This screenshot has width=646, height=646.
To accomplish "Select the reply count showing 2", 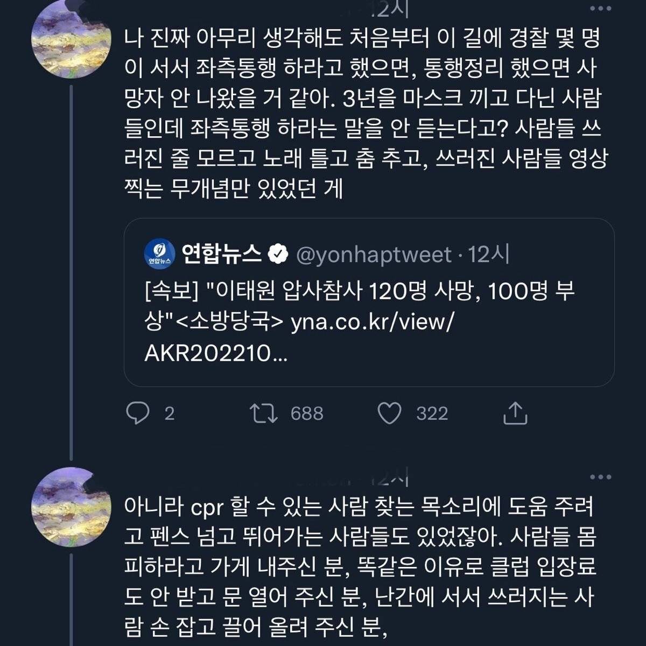I will click(x=170, y=413).
